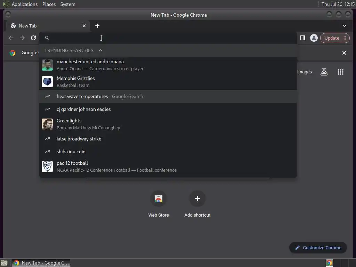Click trending icon beside cj gardner johnson
Image resolution: width=356 pixels, height=267 pixels.
point(47,109)
